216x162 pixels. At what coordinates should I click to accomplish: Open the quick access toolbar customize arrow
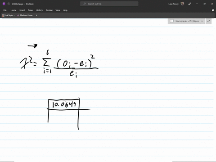coord(36,15)
